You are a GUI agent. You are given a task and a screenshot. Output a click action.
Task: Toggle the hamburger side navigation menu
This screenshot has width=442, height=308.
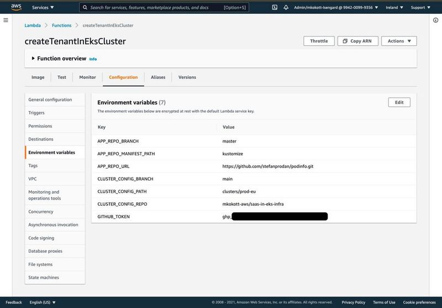pyautogui.click(x=6, y=20)
